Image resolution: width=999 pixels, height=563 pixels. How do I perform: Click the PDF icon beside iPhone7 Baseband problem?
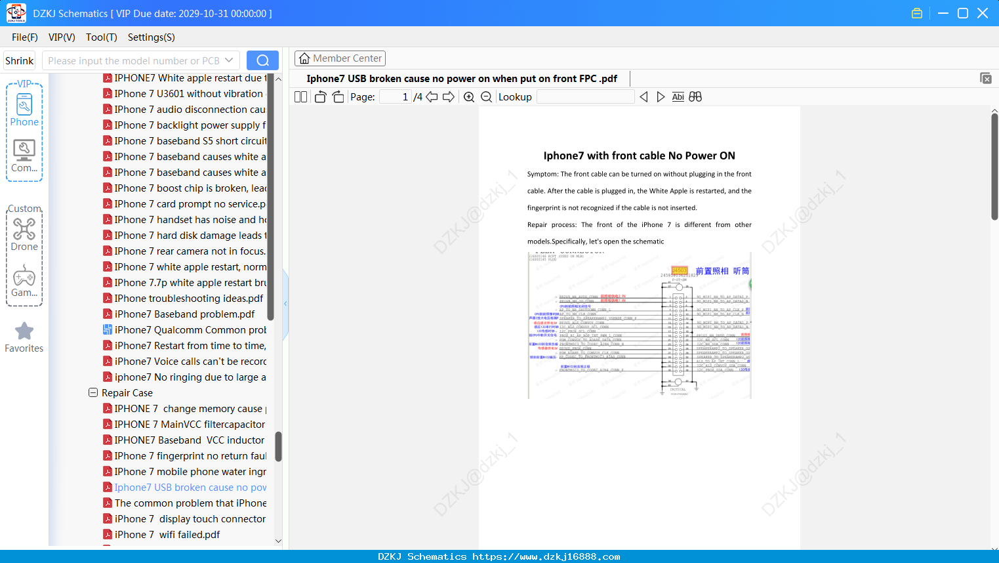tap(108, 314)
